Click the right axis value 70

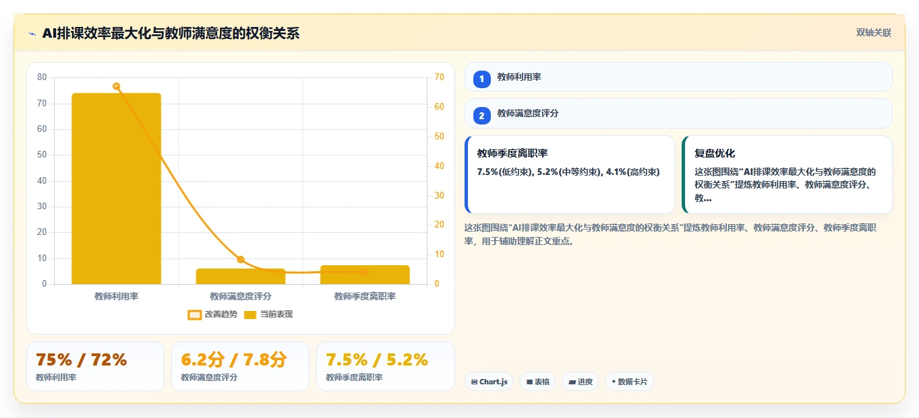[x=440, y=77]
